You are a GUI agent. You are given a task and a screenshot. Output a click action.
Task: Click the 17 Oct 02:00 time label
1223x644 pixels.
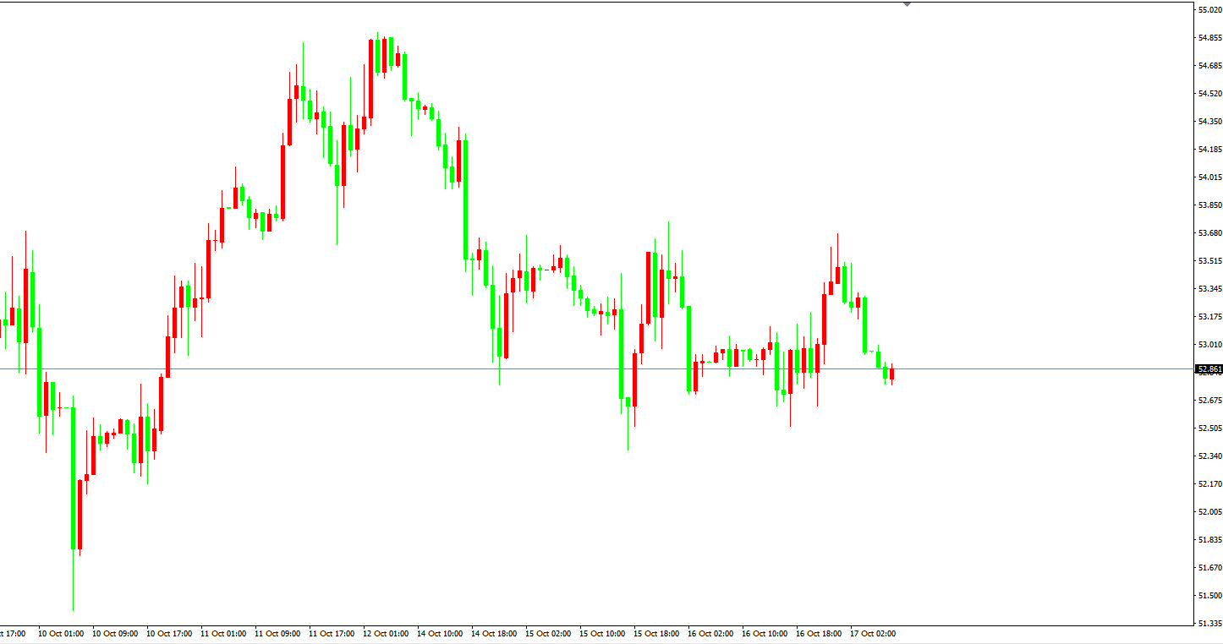[x=872, y=633]
